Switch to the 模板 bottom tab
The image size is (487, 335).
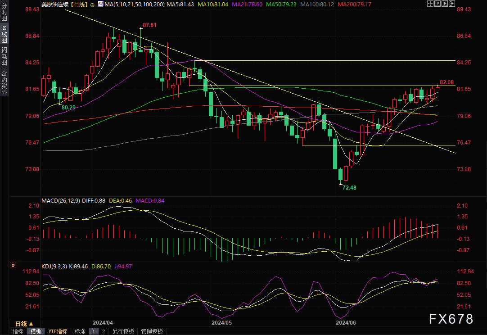(x=36, y=331)
